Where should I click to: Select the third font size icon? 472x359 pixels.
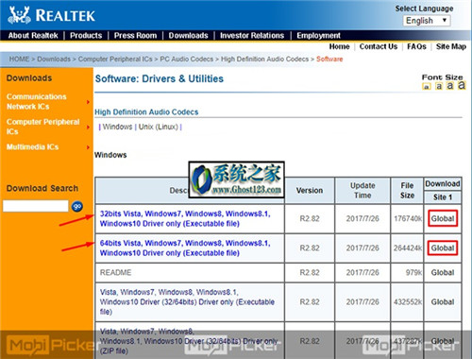coord(450,85)
